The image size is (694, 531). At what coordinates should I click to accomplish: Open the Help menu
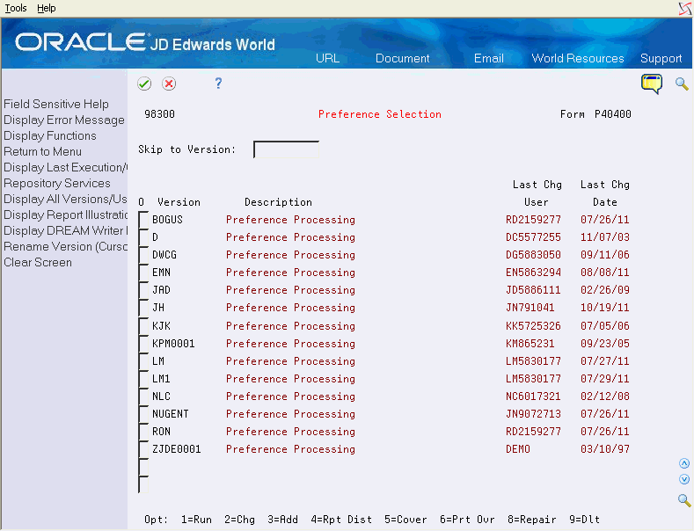pyautogui.click(x=46, y=8)
